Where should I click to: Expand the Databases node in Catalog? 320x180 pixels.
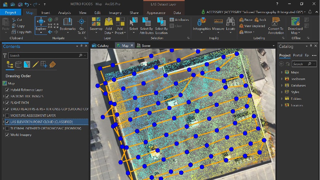[x=282, y=85]
